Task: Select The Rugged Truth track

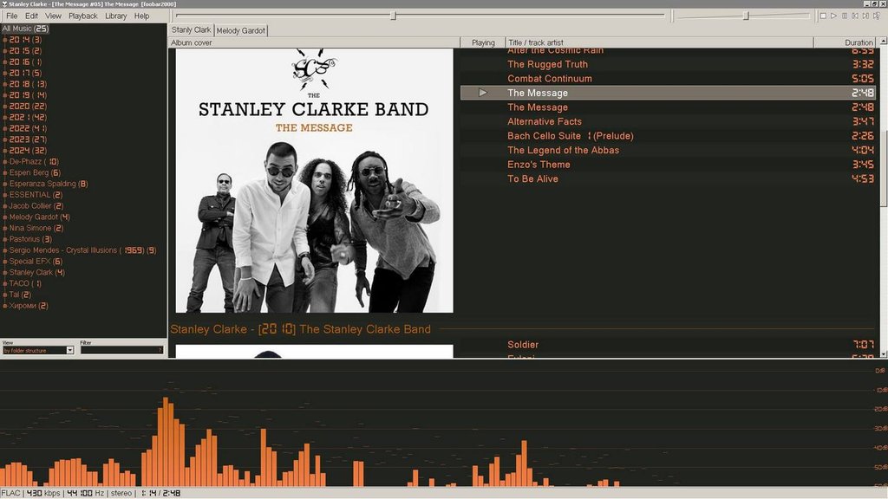Action: (x=669, y=64)
